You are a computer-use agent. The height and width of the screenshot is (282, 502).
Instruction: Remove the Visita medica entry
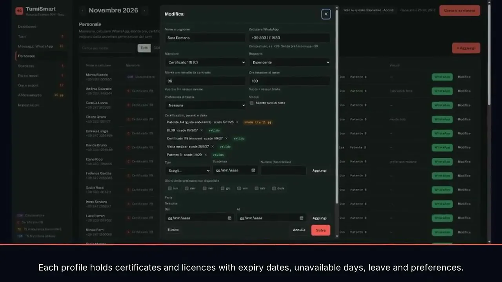click(x=213, y=147)
